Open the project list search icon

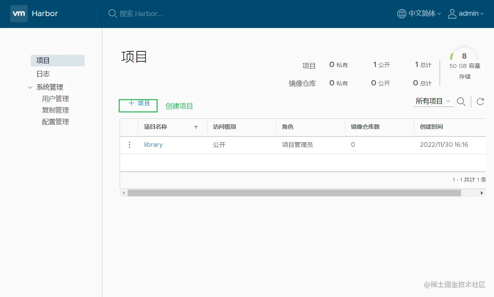461,102
